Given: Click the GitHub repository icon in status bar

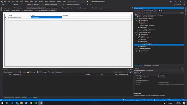Looking at the screenshot, I should pyautogui.click(x=123, y=100).
